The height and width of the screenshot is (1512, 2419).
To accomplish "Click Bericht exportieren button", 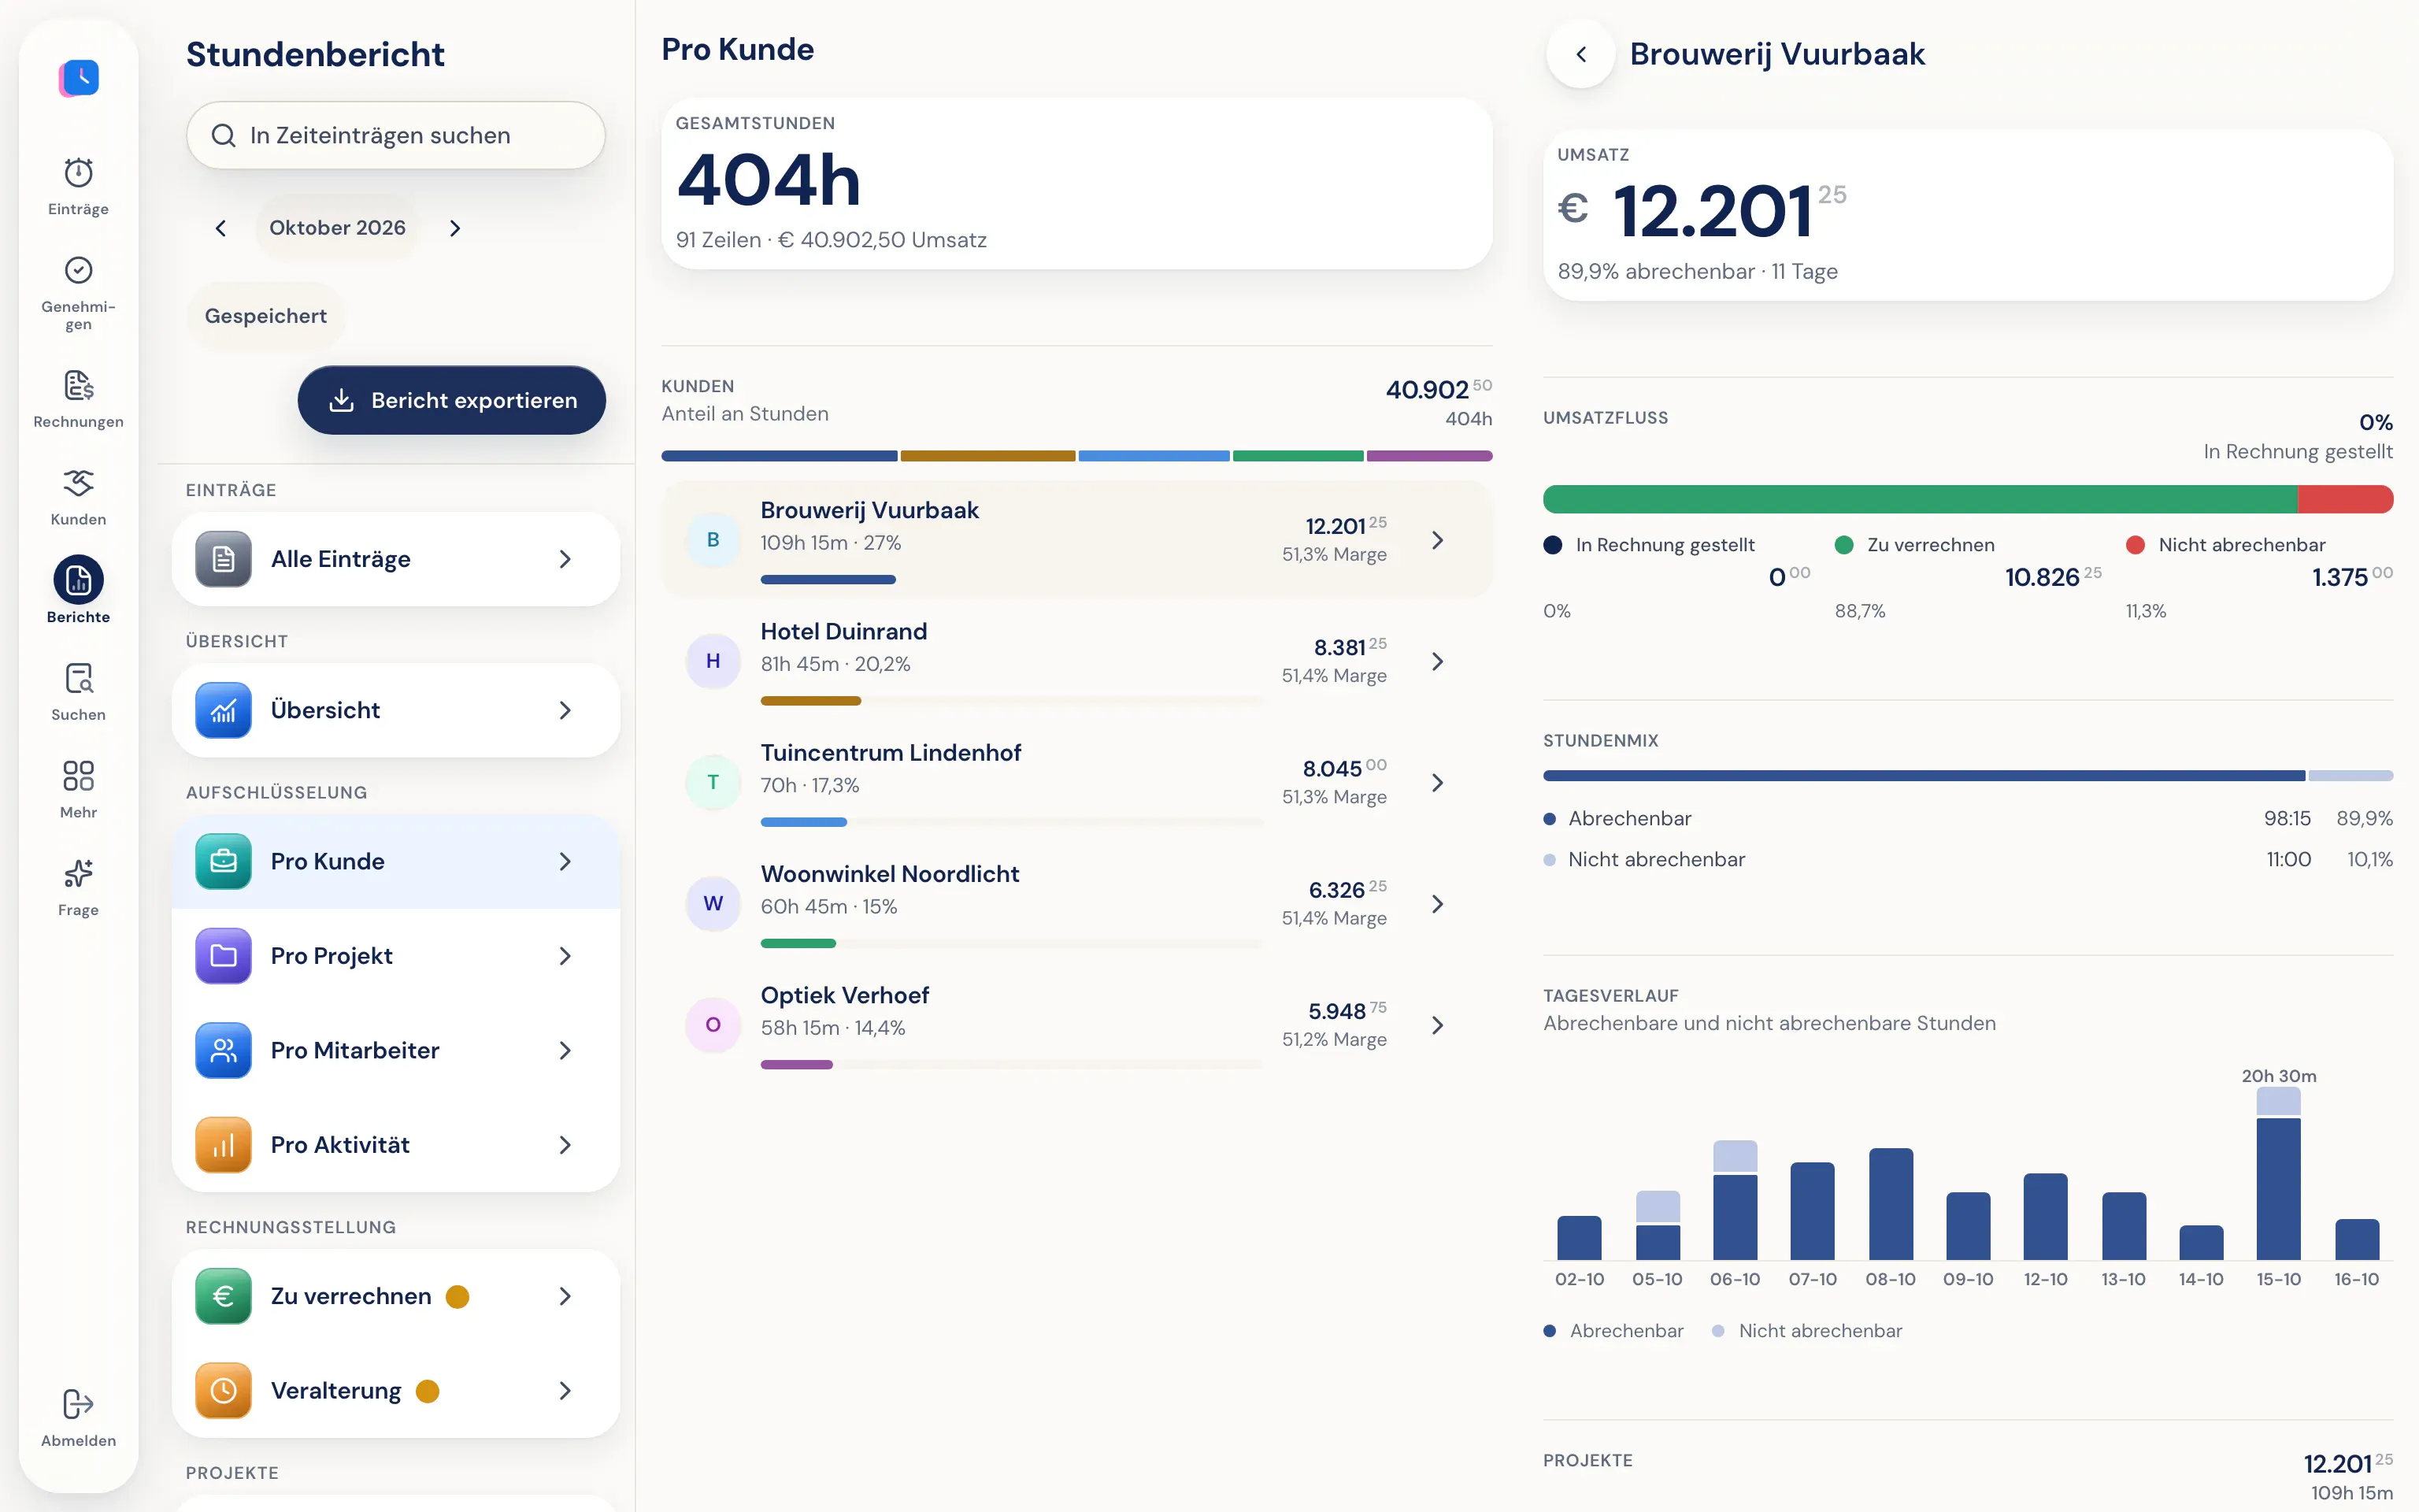I will pyautogui.click(x=452, y=400).
